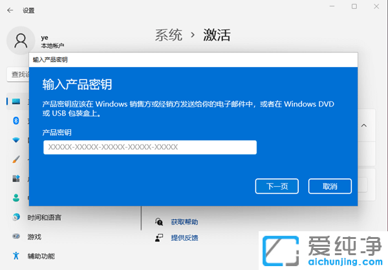388x270 pixels.
Task: Click the 取消 button in dialog
Action: click(x=330, y=186)
